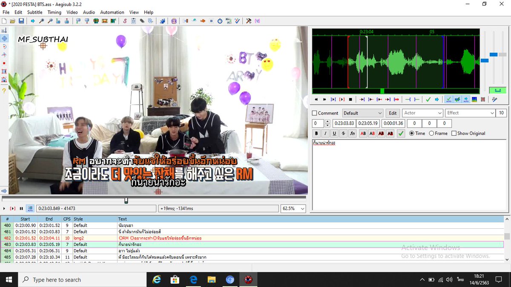Open karaoke mode (microphone icon)
Image resolution: width=511 pixels, height=287 pixels.
click(x=494, y=99)
